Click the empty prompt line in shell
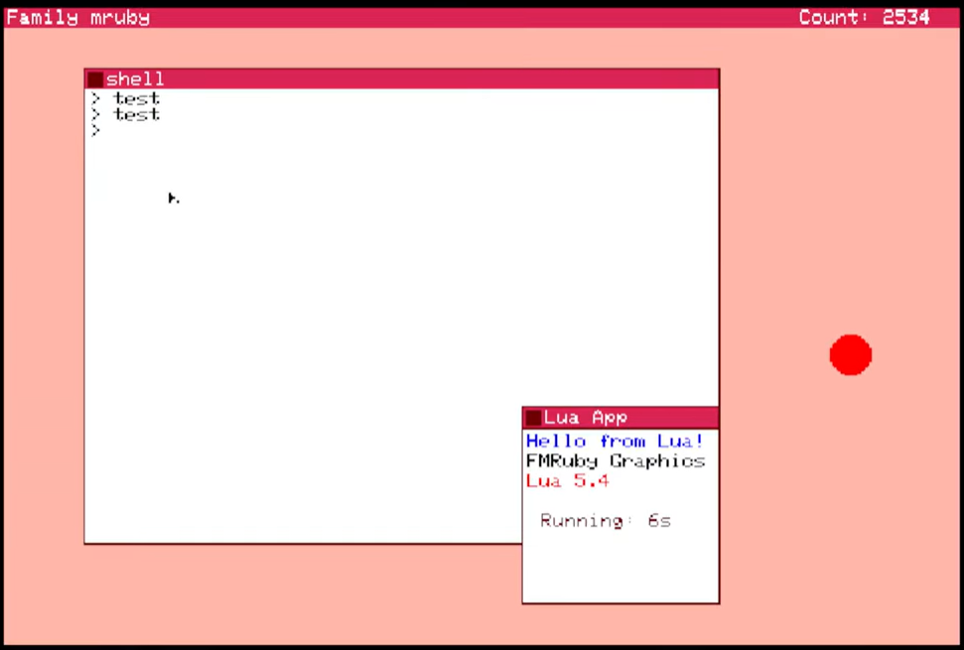964x650 pixels. pos(96,130)
